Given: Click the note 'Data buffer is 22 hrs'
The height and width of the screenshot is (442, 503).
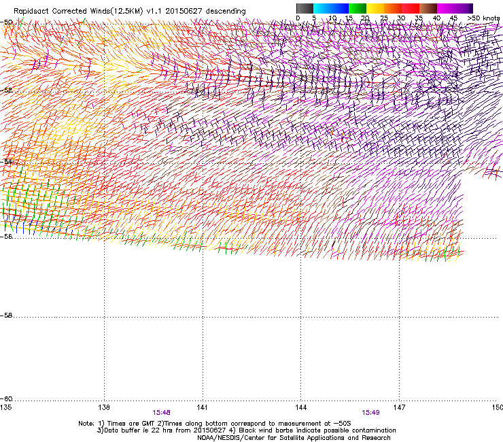Looking at the screenshot, I should pos(137,430).
